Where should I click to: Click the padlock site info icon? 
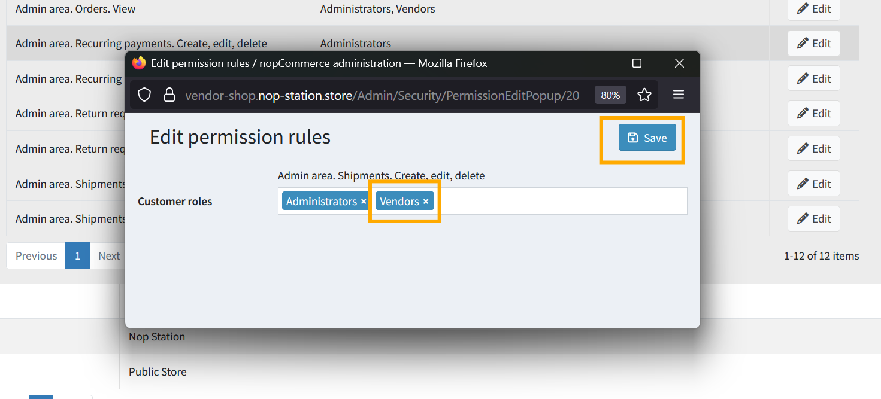point(170,95)
